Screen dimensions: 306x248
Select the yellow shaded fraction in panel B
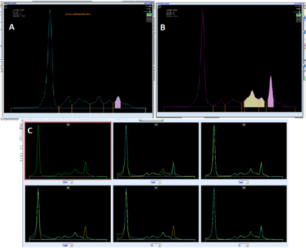[x=254, y=101]
